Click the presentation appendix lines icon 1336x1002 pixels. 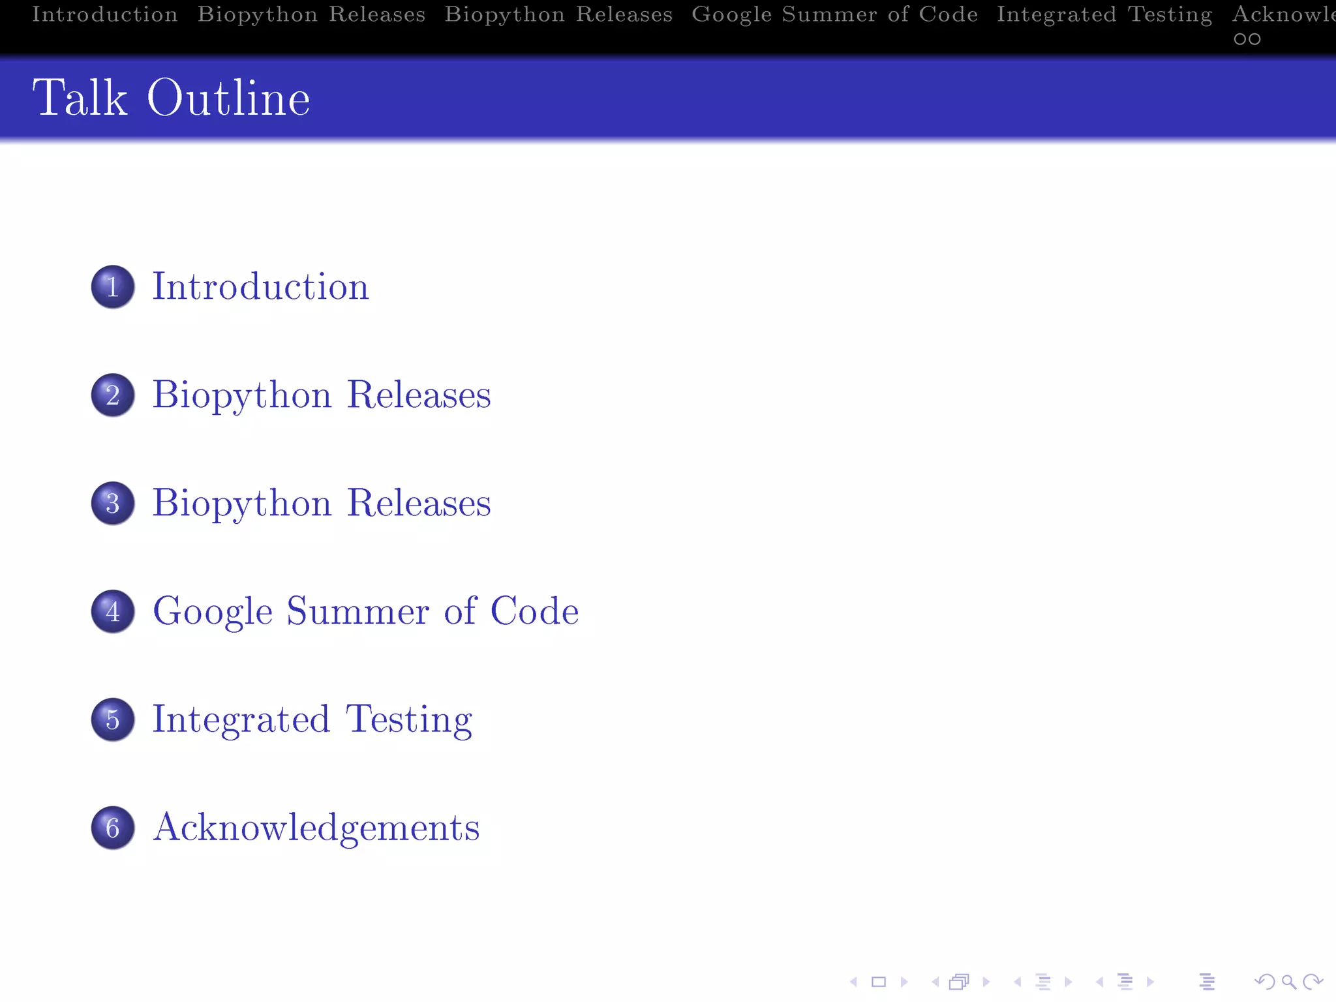pyautogui.click(x=1207, y=982)
